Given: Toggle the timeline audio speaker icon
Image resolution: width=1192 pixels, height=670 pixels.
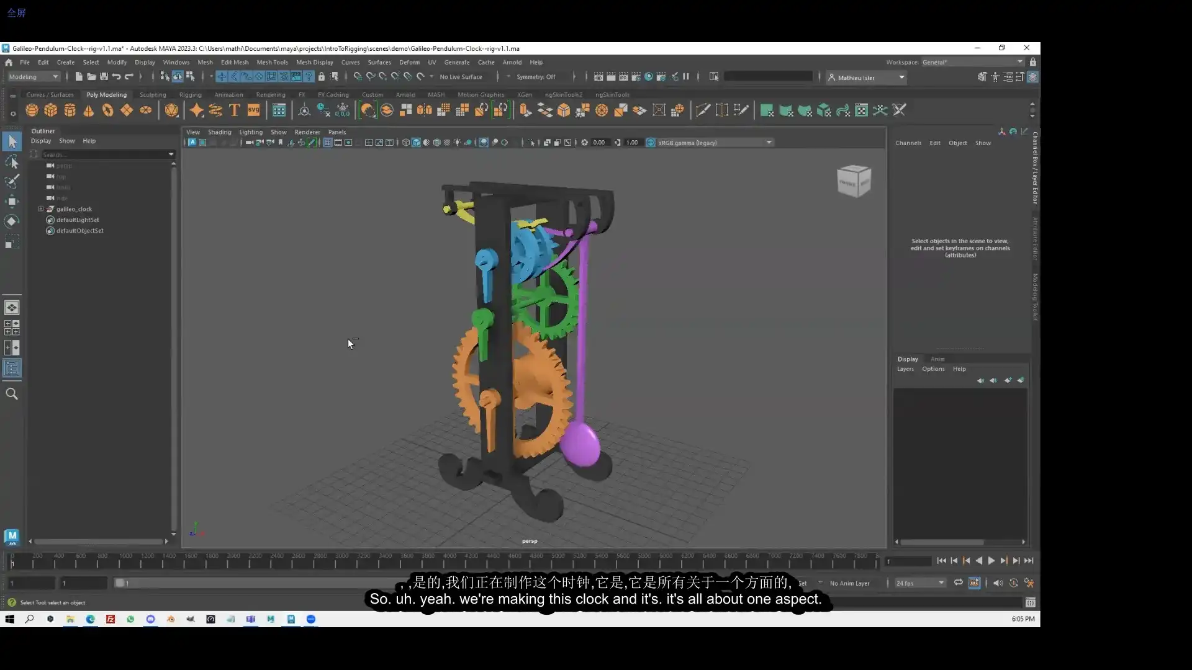Looking at the screenshot, I should pos(998,583).
